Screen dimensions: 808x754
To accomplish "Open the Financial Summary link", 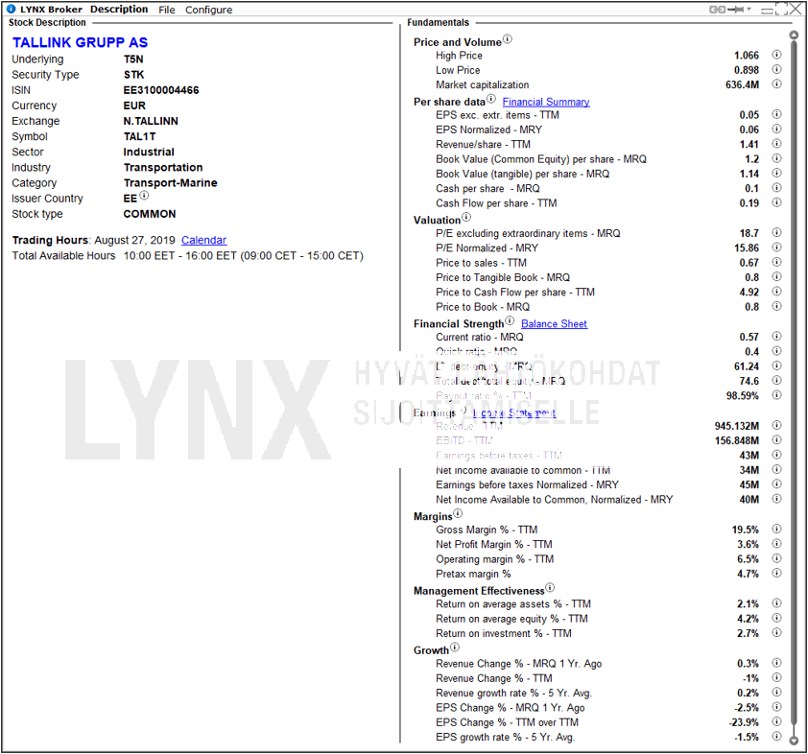I will 546,102.
